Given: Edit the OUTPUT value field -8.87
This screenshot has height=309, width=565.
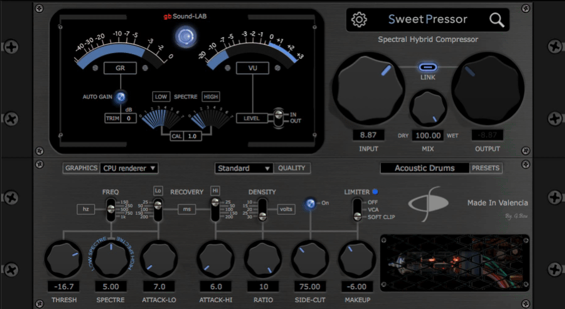Looking at the screenshot, I should pyautogui.click(x=487, y=135).
